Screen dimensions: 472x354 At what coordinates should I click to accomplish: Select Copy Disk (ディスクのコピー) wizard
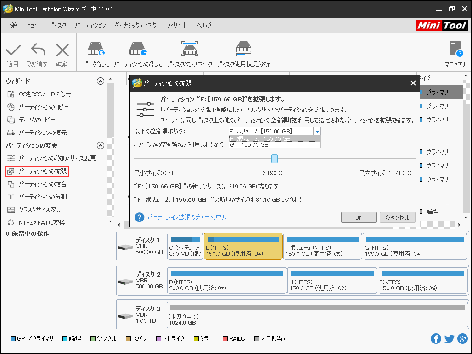pyautogui.click(x=31, y=120)
